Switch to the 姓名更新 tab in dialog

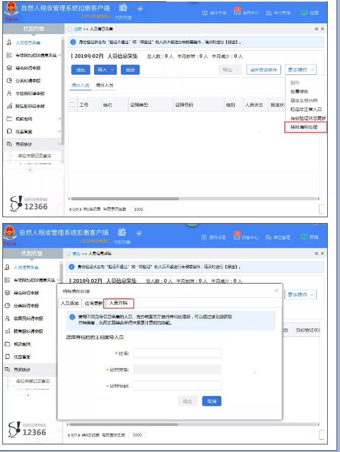(x=93, y=303)
